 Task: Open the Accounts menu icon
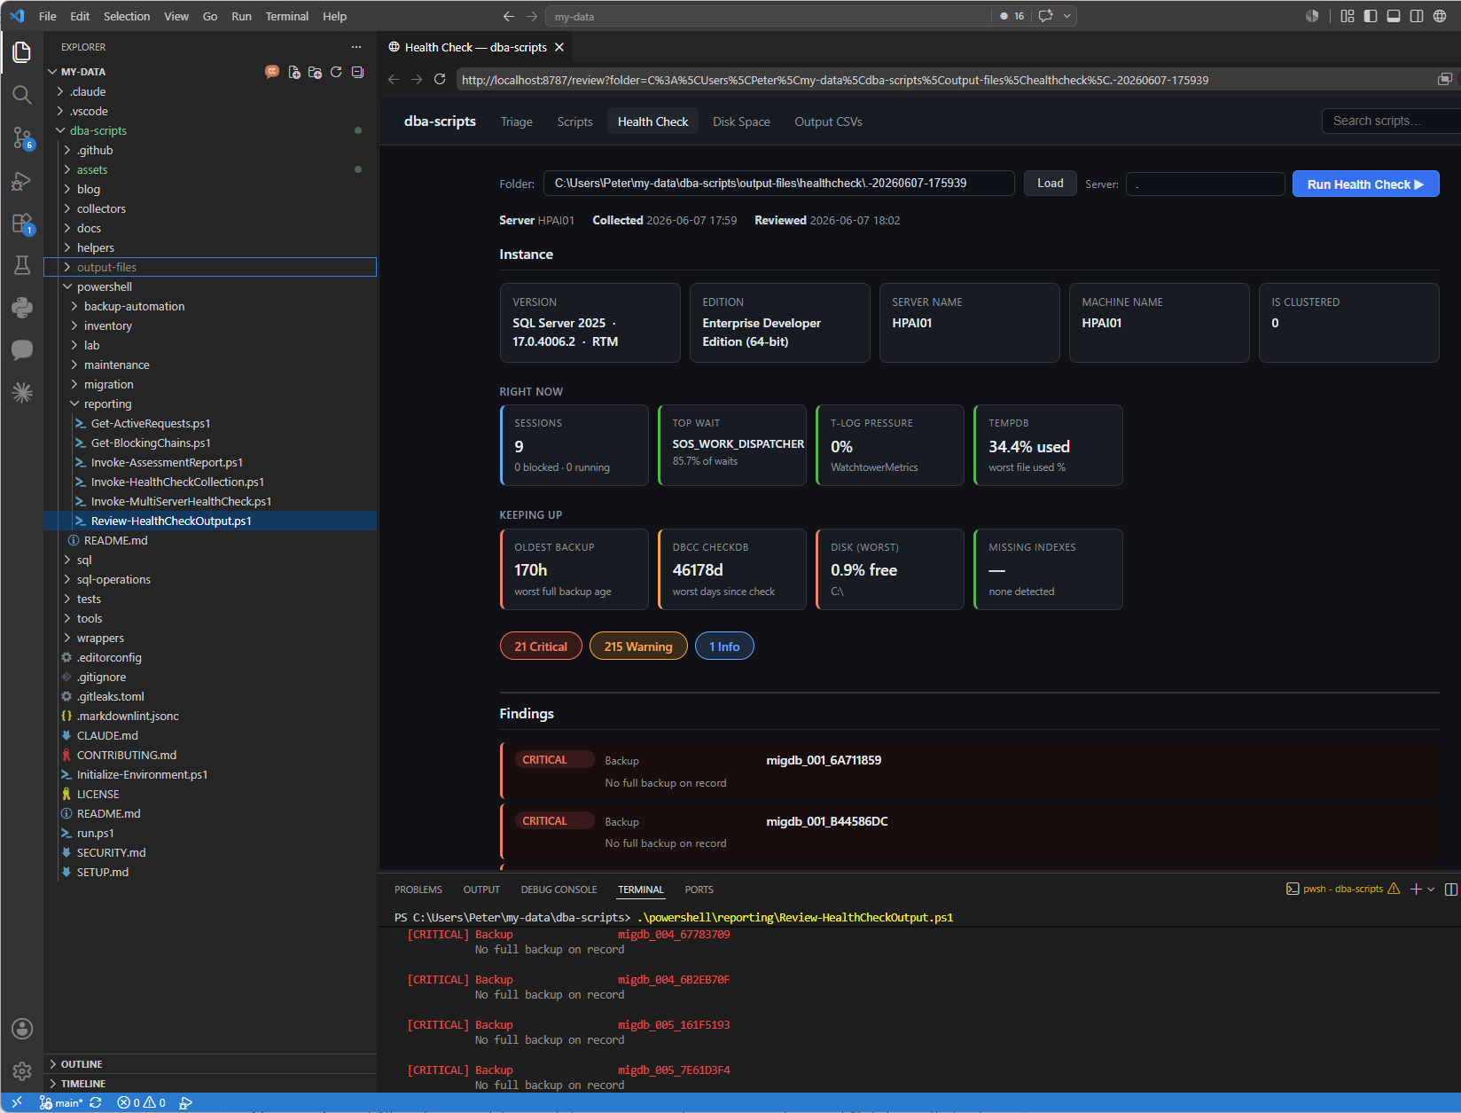[22, 1029]
